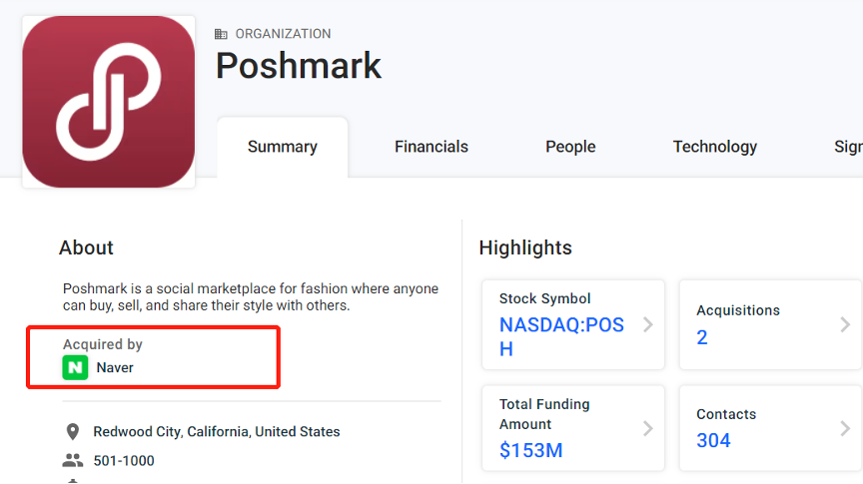Viewport: 863px width, 484px height.
Task: Expand the Acquisitions card chevron
Action: pos(845,324)
